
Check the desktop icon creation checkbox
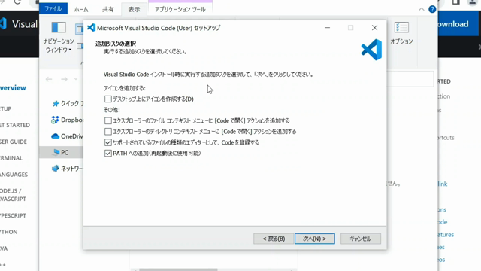click(x=108, y=99)
